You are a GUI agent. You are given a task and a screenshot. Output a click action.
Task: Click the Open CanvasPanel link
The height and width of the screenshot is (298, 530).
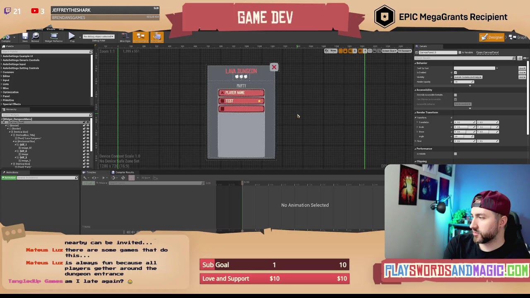click(487, 53)
